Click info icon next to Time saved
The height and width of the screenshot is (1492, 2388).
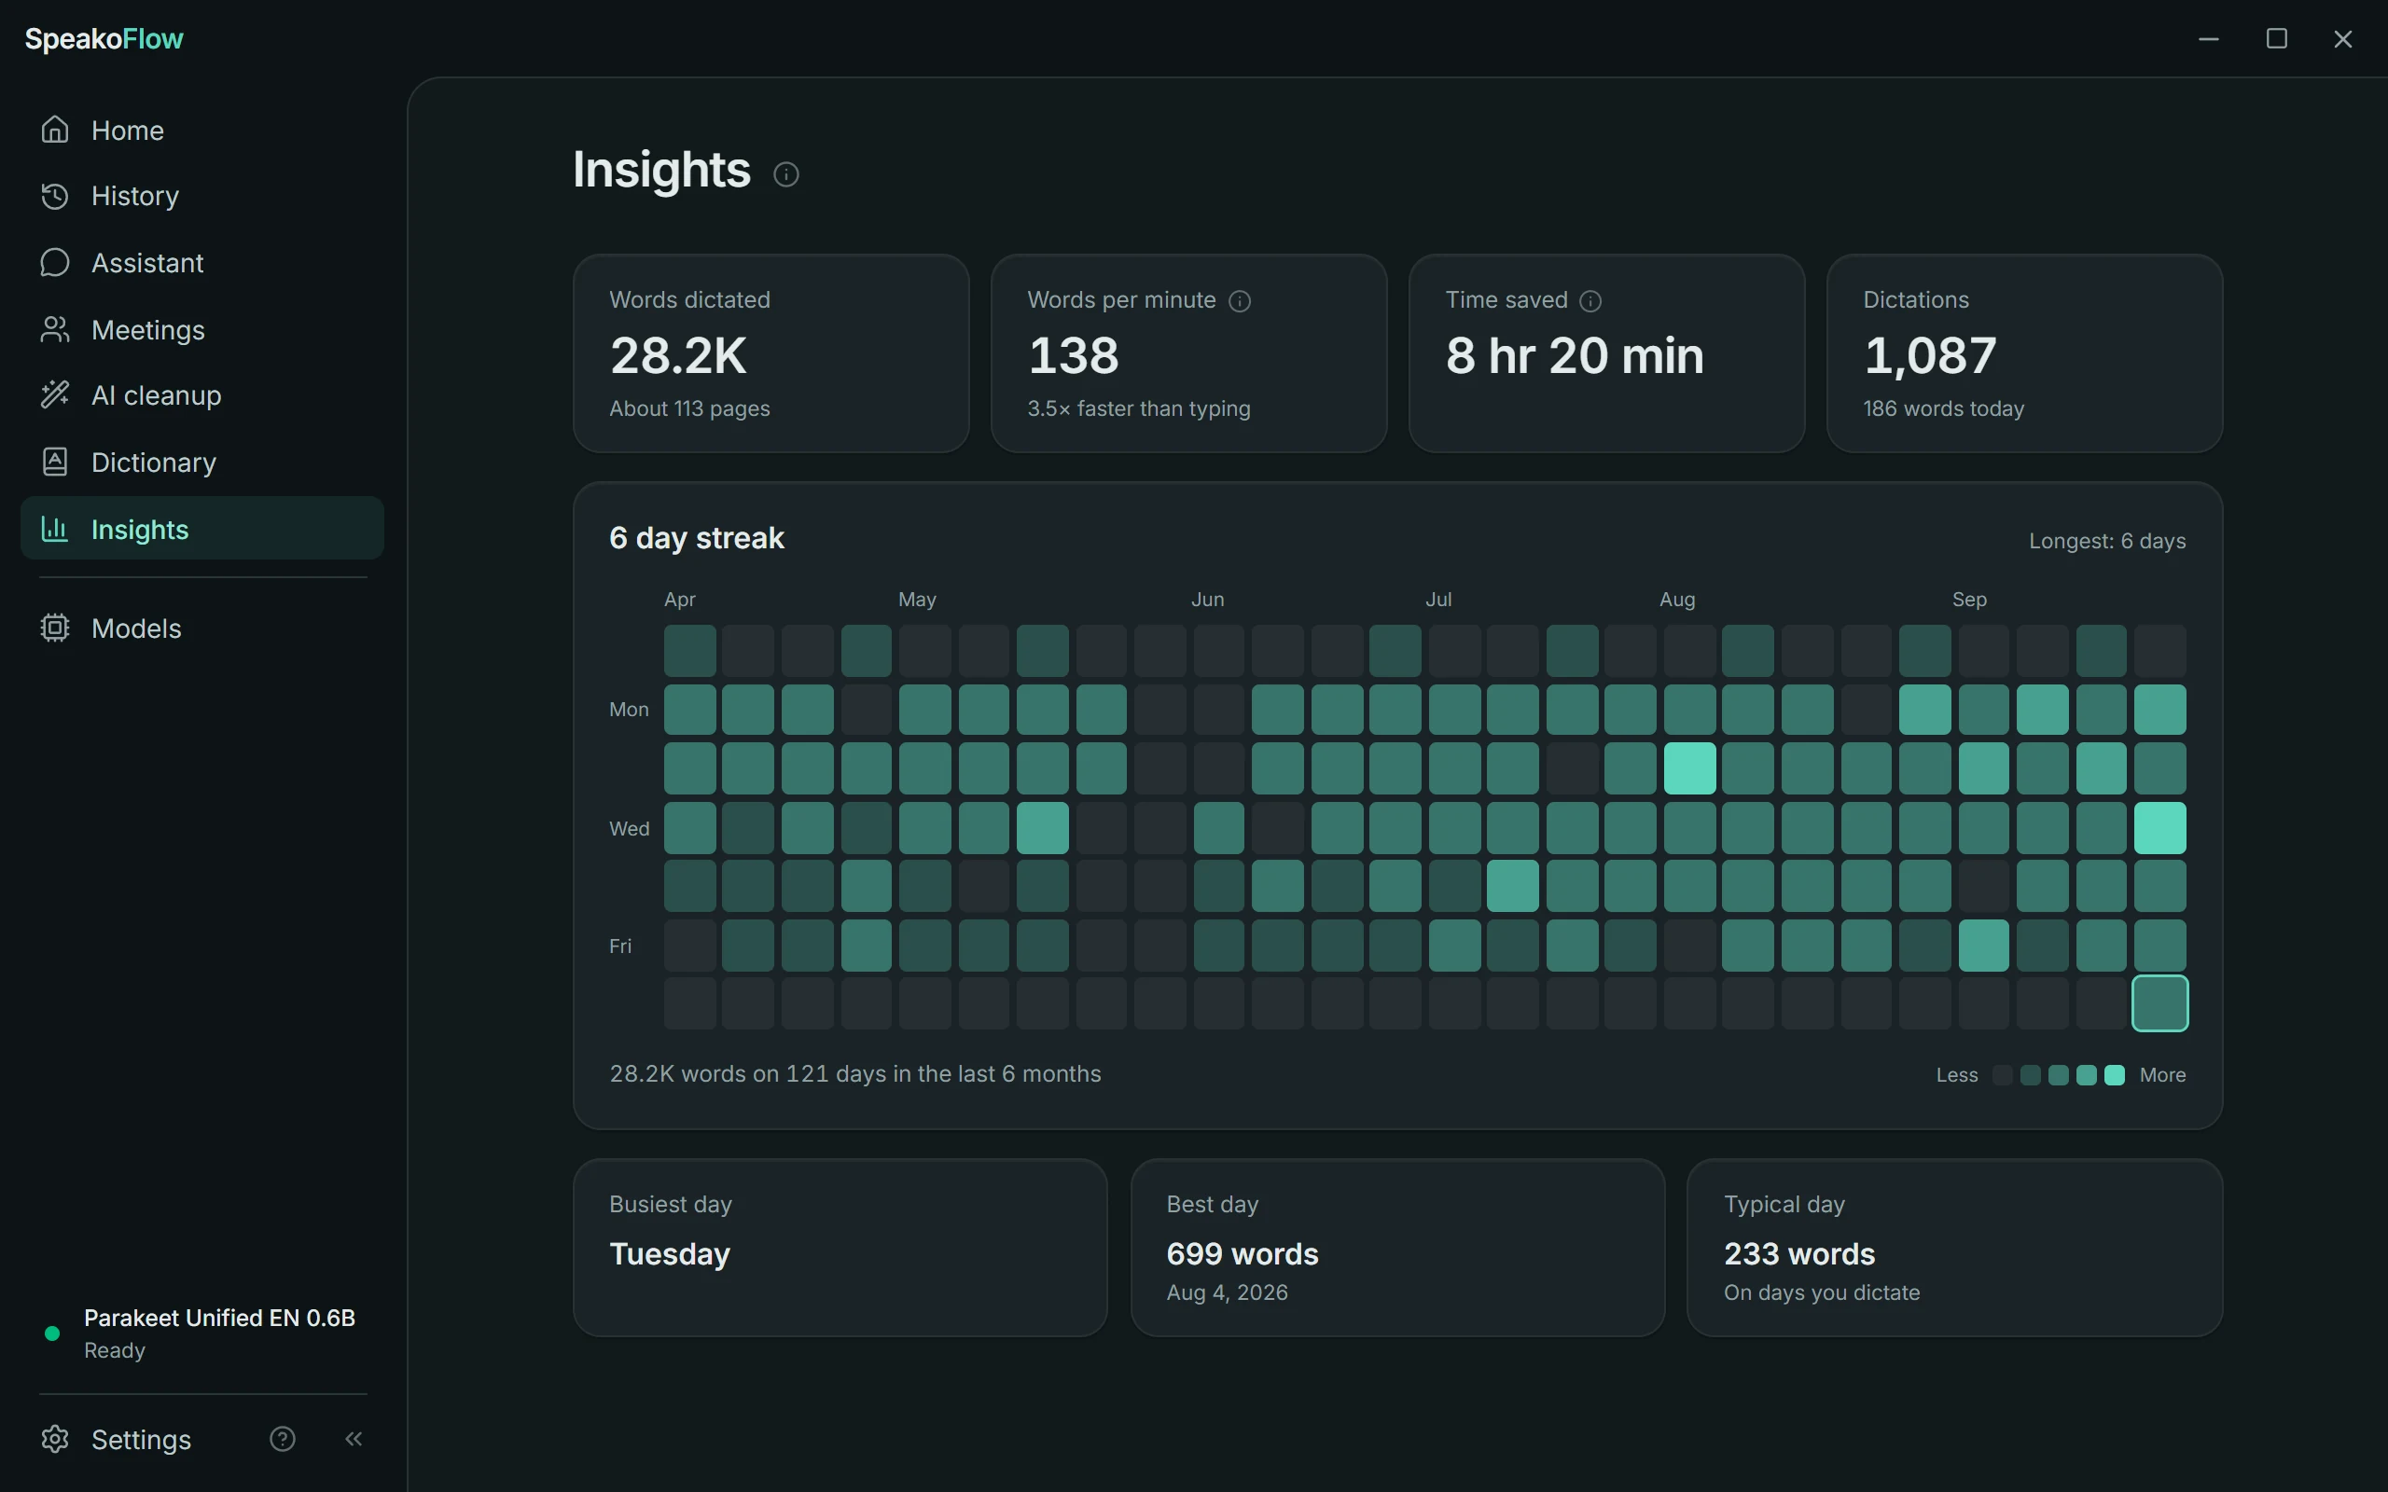tap(1590, 301)
